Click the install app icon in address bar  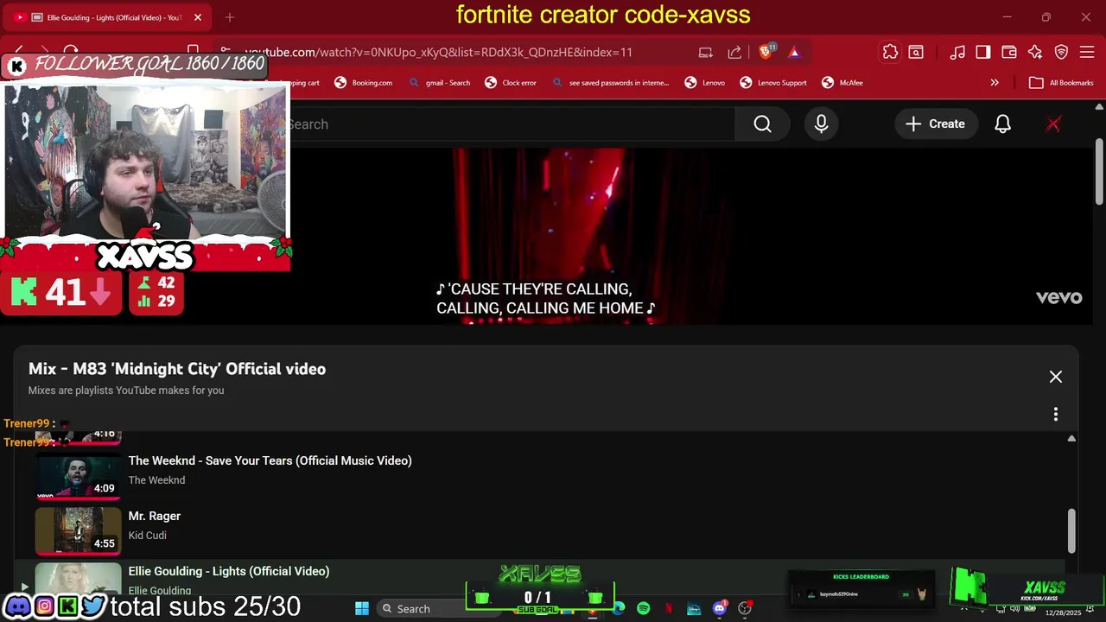[706, 52]
